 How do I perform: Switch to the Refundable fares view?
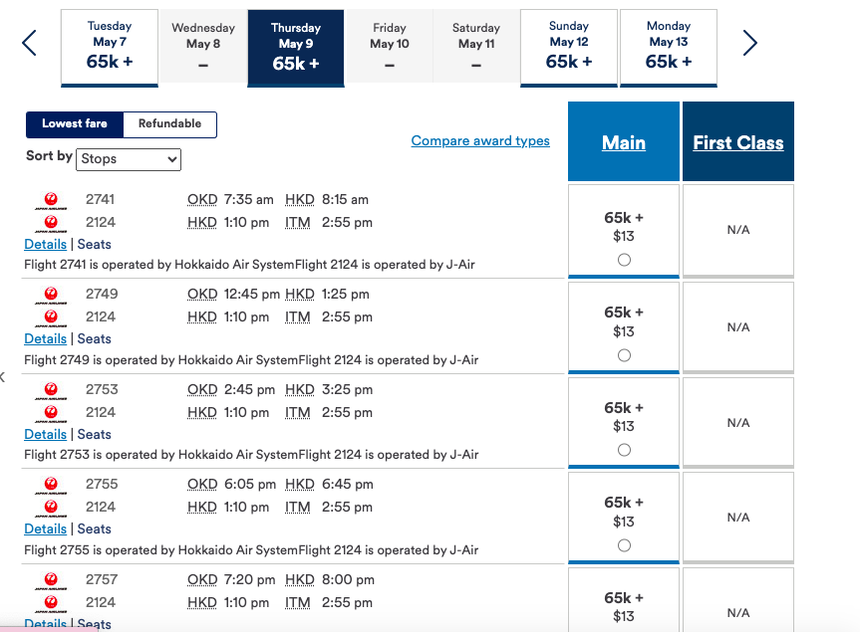click(x=168, y=124)
